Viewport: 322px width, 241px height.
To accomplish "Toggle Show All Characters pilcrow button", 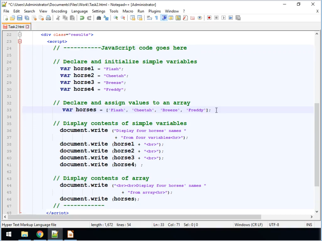I will click(x=156, y=18).
